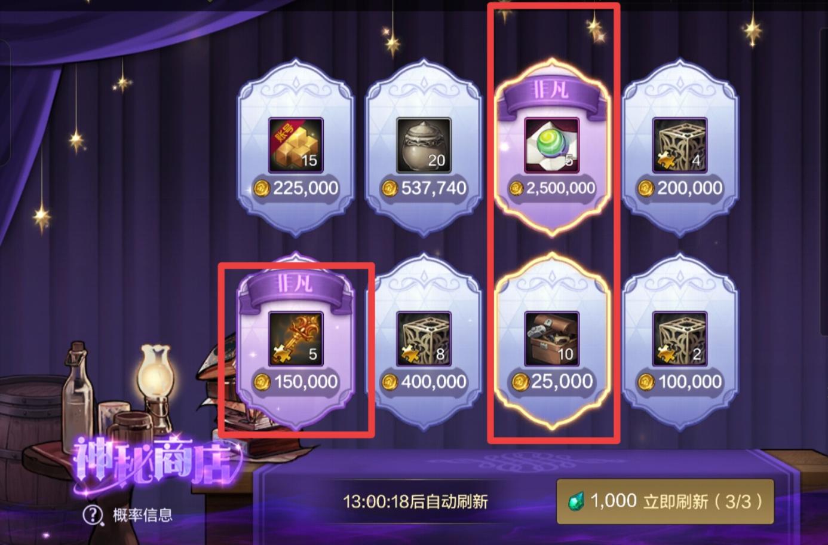Select the gold bars item icon
The image size is (828, 545).
coord(296,145)
